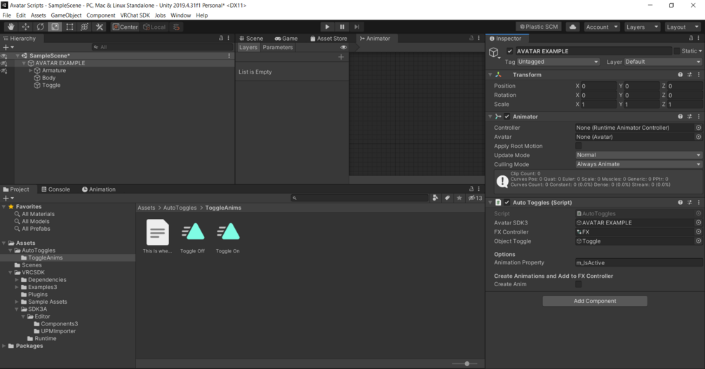
Task: Open the VRChat SDK menu
Action: click(x=135, y=15)
